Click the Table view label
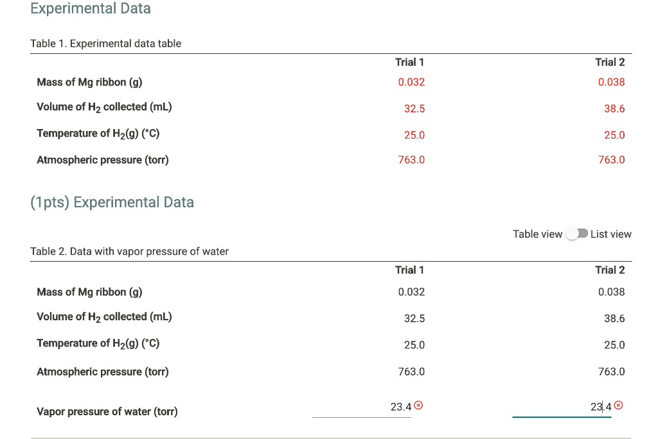 tap(538, 234)
